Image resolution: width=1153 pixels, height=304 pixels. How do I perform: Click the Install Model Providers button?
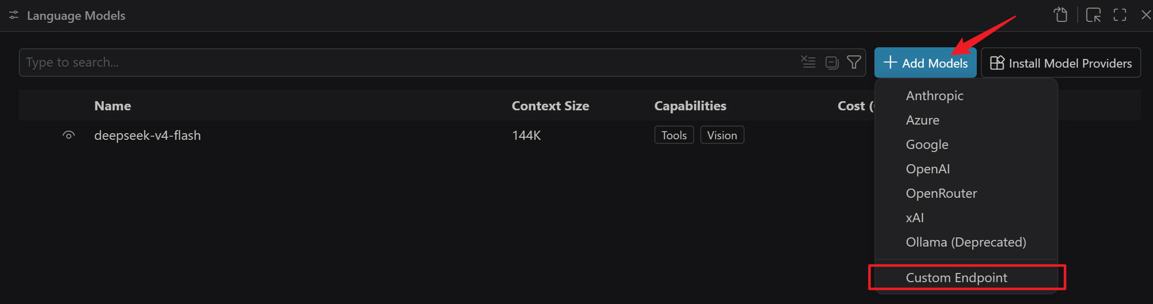1061,63
